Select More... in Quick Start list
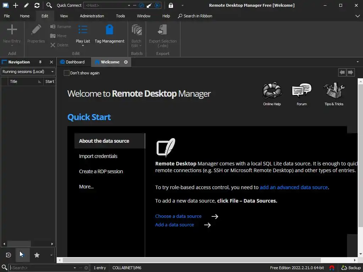363x272 pixels. tap(86, 187)
